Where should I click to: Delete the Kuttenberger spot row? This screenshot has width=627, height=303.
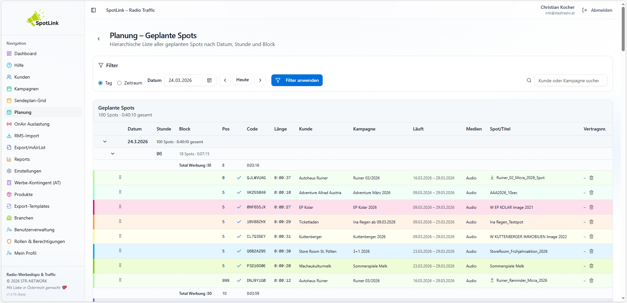pyautogui.click(x=591, y=236)
